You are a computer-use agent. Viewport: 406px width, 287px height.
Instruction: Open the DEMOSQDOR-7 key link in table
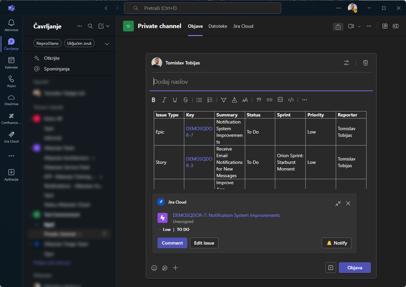pyautogui.click(x=199, y=132)
